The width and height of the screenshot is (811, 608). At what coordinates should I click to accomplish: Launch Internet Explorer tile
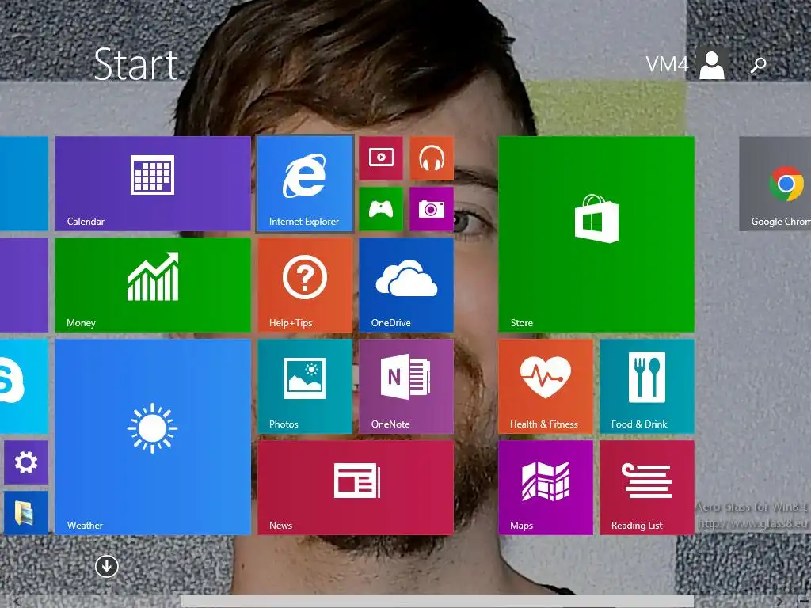tap(305, 184)
